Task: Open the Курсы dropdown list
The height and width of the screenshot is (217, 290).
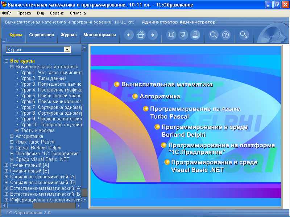Action: coord(67,49)
